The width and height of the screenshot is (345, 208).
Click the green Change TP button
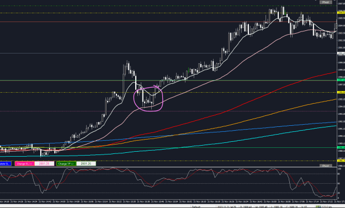pyautogui.click(x=66, y=164)
